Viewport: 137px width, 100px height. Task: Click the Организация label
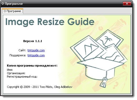pos(16,73)
